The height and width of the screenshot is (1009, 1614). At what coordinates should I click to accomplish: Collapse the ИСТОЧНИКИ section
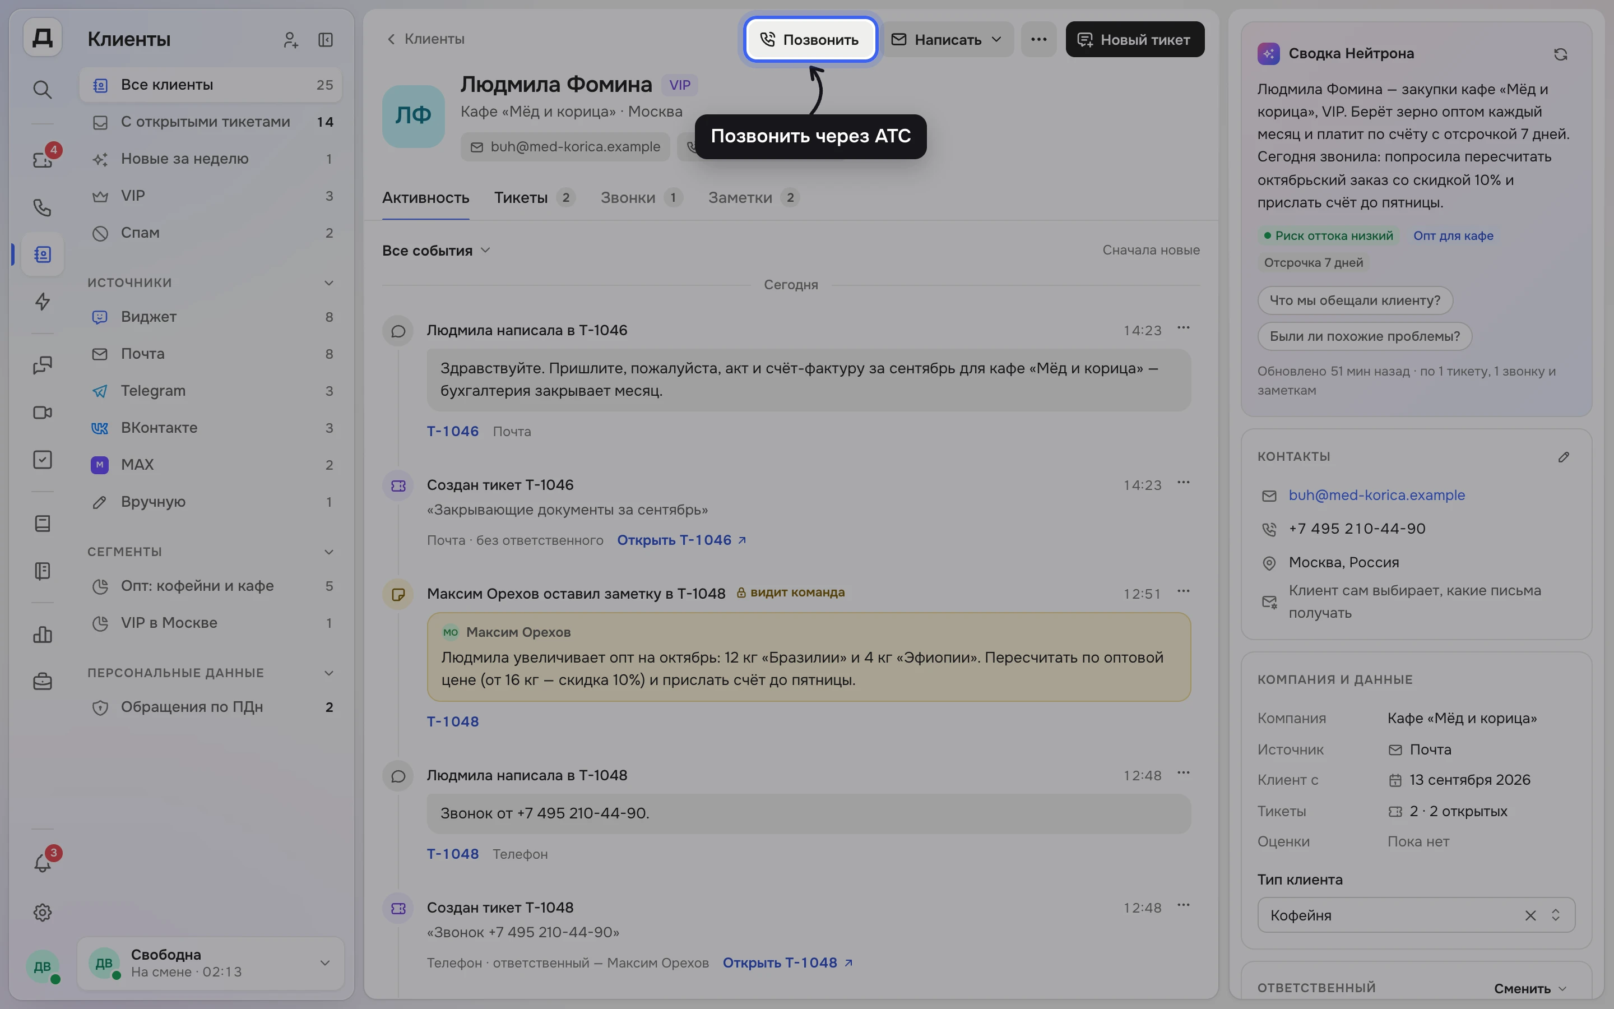[x=329, y=283]
